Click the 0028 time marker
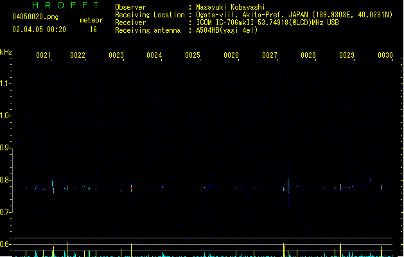This screenshot has height=257, width=404. (308, 55)
